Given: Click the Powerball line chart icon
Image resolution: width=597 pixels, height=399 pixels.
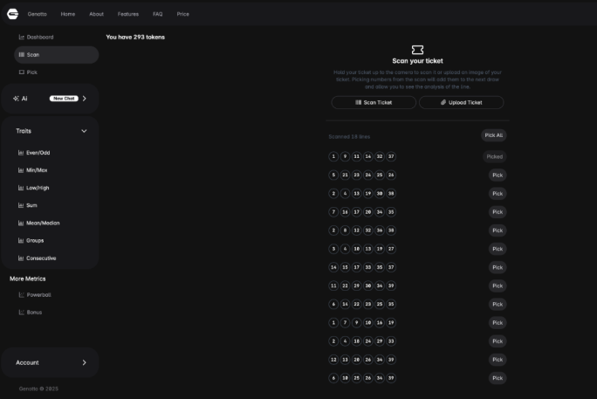Looking at the screenshot, I should point(22,295).
